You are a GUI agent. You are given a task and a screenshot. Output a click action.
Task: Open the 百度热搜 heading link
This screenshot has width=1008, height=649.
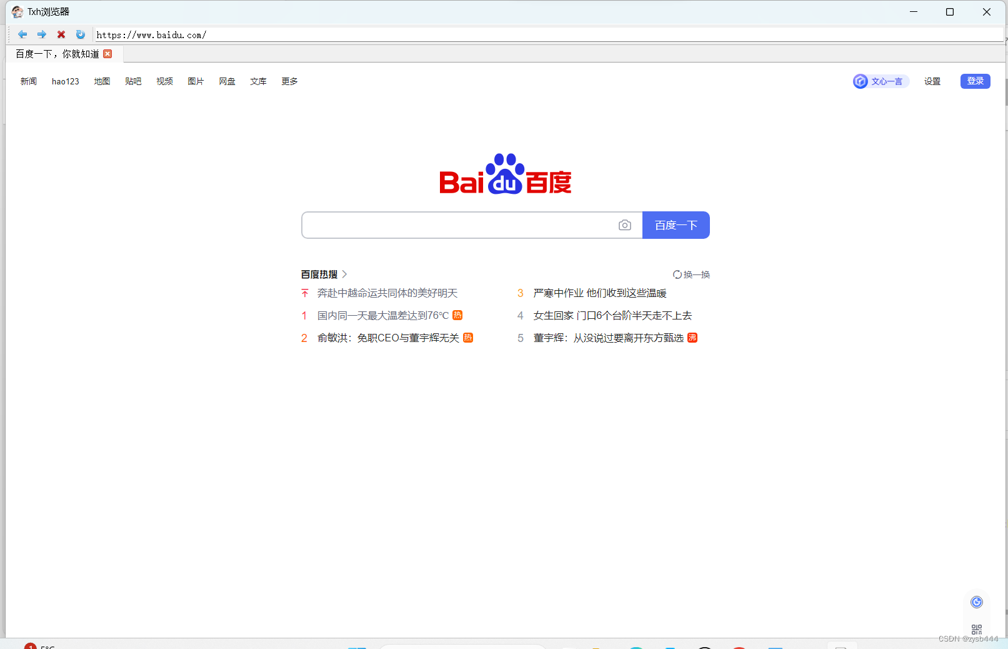click(319, 274)
